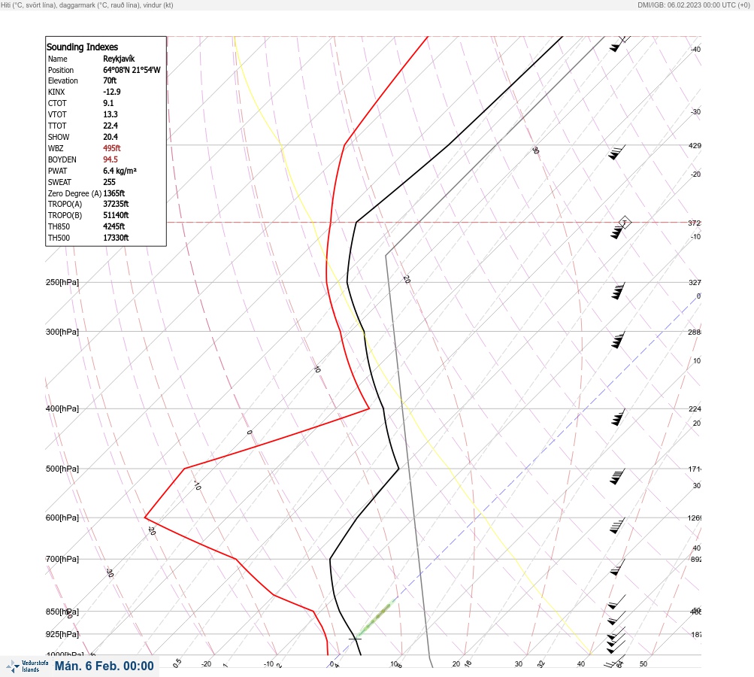The height and width of the screenshot is (677, 754).
Task: Click the Elevation value '70ft'
Action: 110,80
